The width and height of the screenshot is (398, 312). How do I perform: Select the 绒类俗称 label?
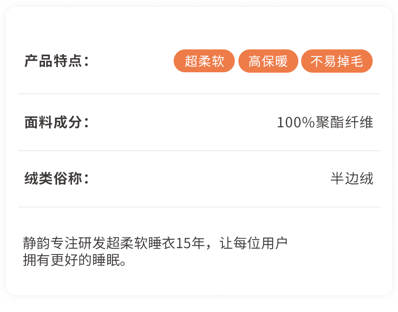(56, 179)
